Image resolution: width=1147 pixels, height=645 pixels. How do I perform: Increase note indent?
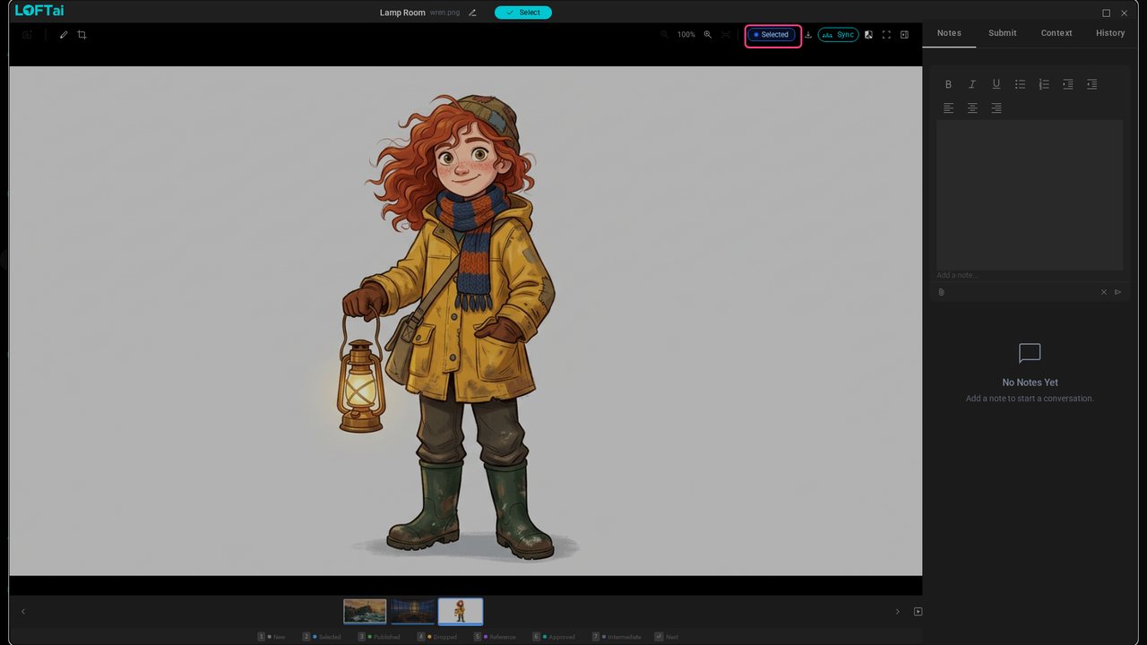[x=1067, y=84]
